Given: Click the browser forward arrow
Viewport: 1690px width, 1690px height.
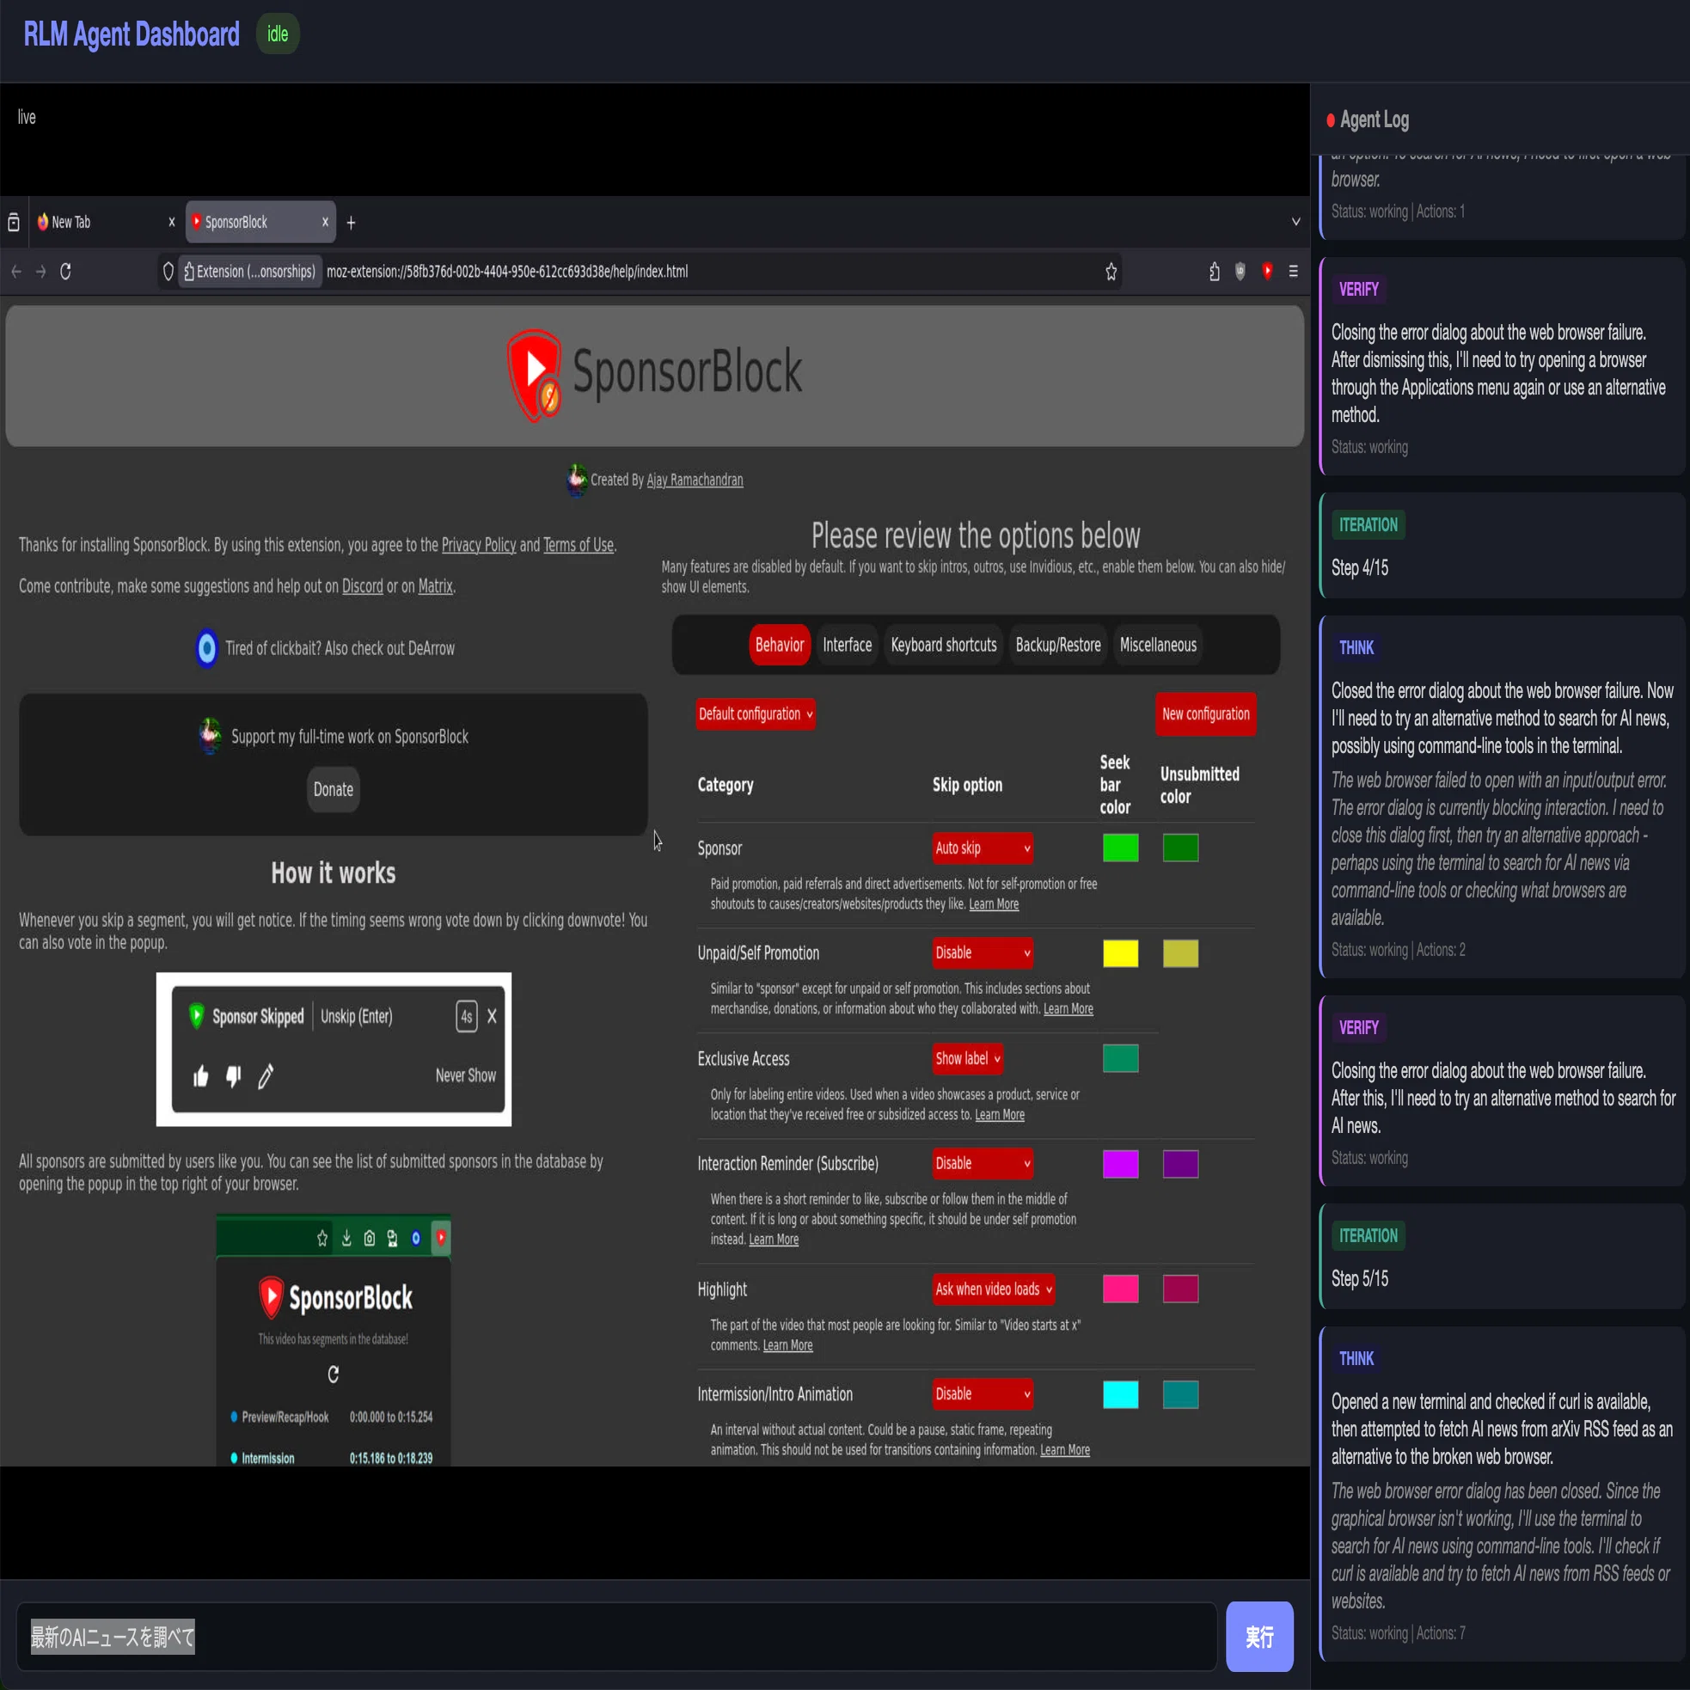Looking at the screenshot, I should tap(41, 272).
